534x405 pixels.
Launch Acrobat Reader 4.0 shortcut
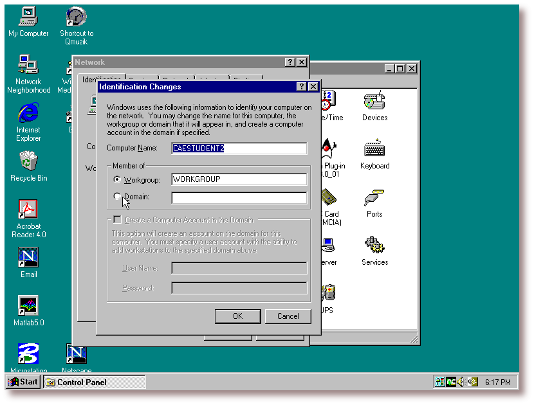[28, 210]
